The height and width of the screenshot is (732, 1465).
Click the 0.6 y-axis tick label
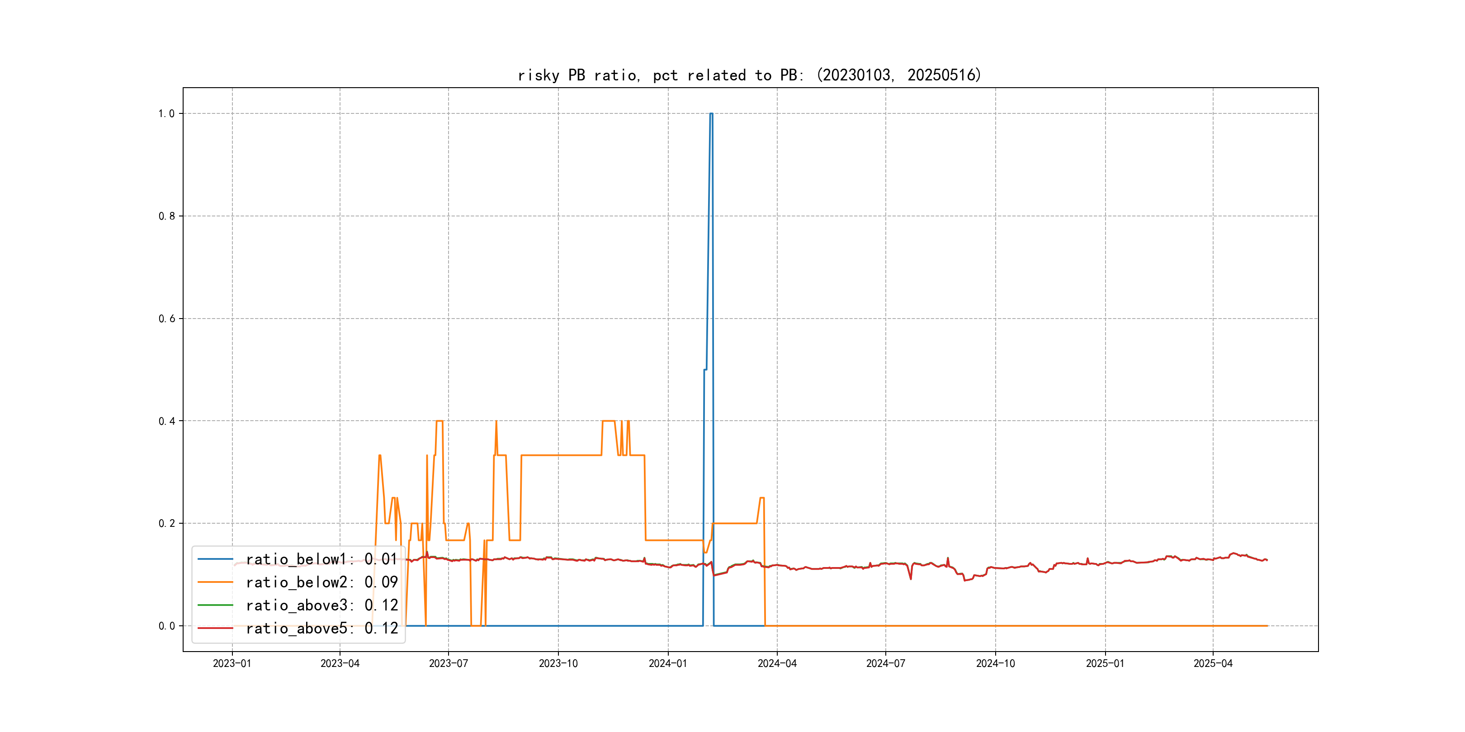(166, 319)
